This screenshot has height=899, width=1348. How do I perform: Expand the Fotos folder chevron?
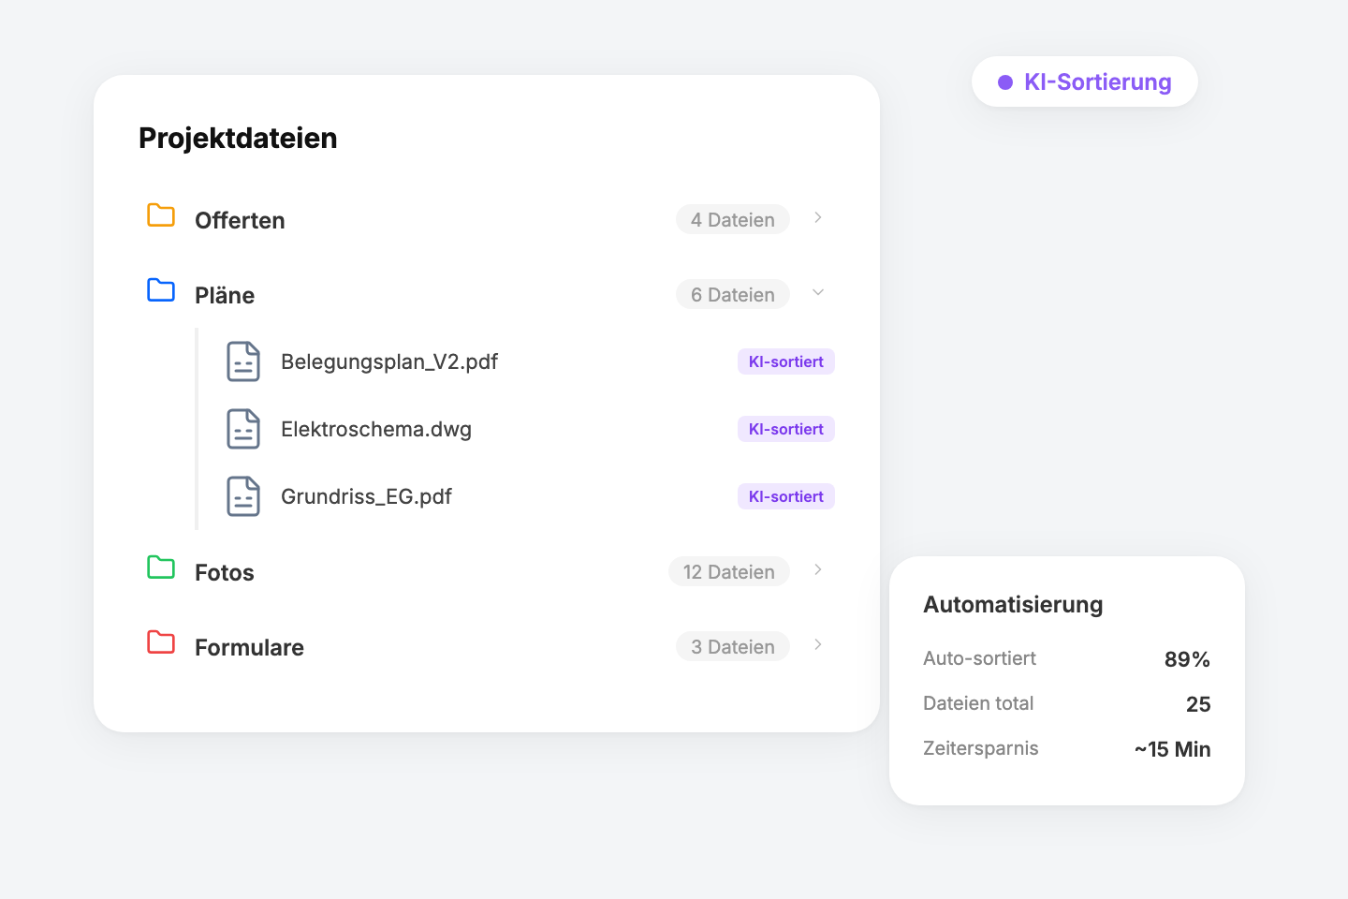tap(817, 569)
